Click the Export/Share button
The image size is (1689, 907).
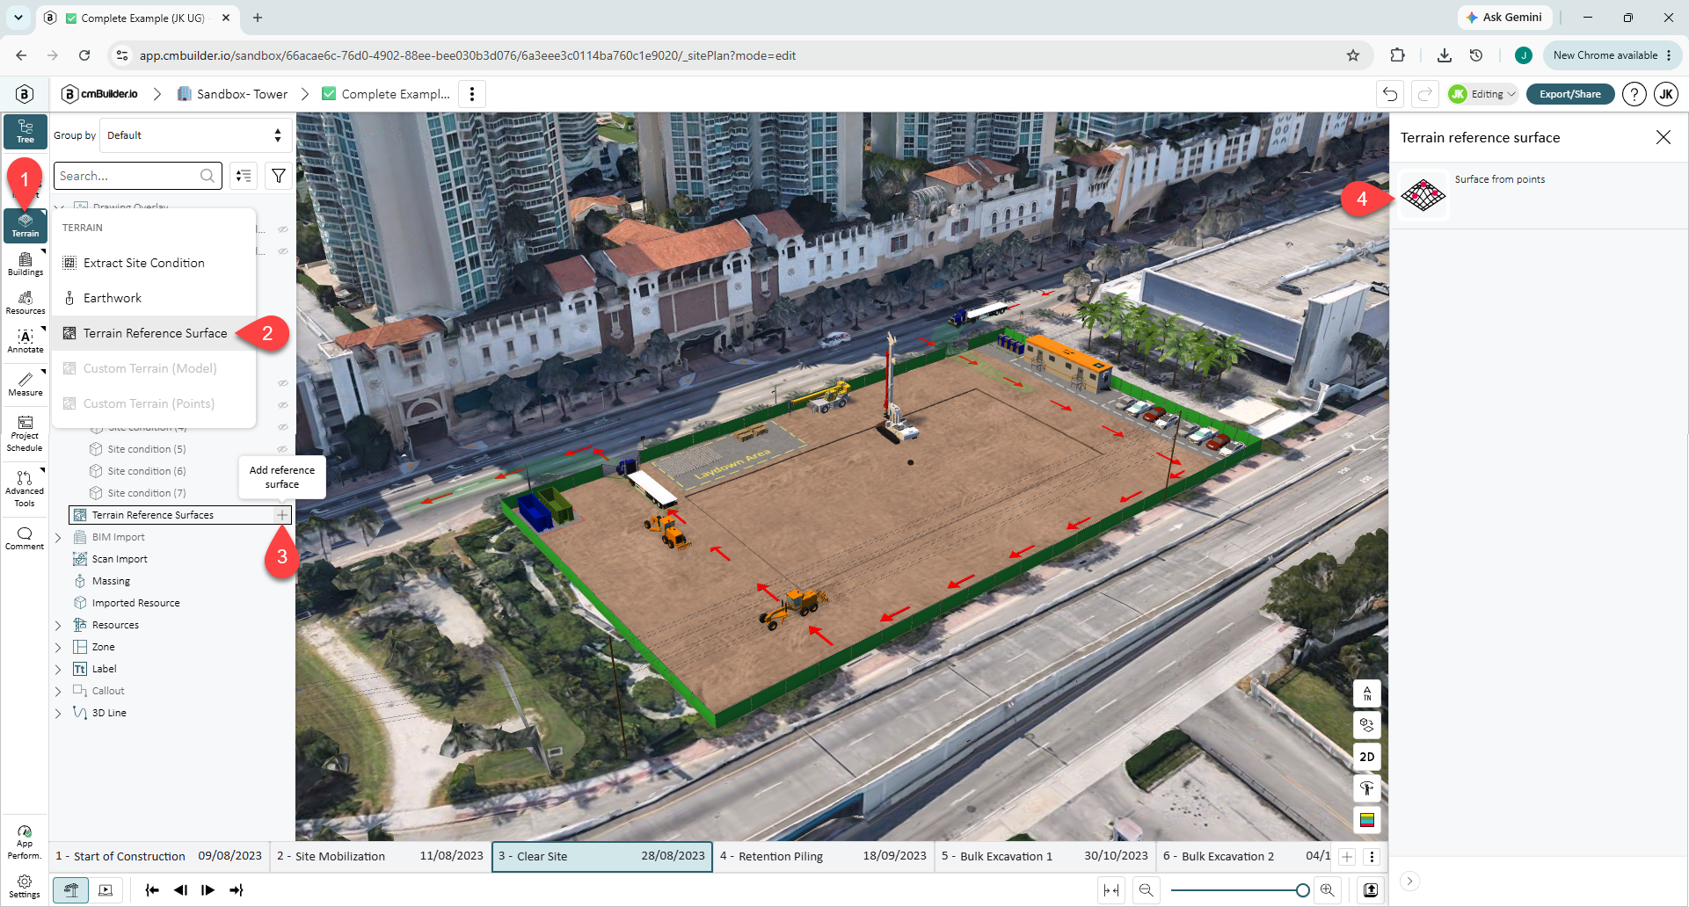pos(1569,94)
